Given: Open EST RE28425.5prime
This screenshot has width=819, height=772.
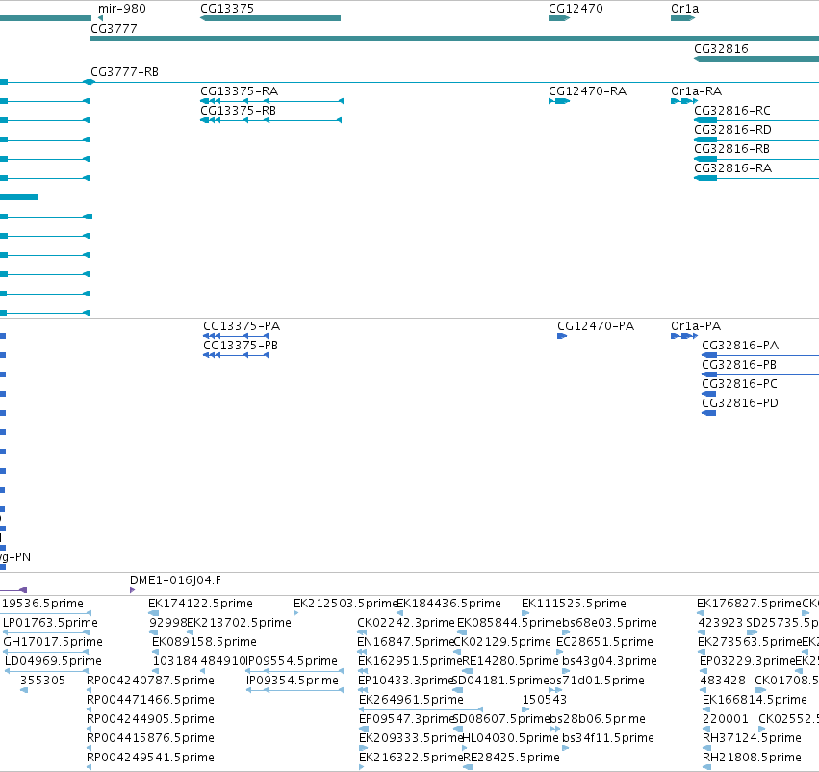Looking at the screenshot, I should pyautogui.click(x=511, y=758).
